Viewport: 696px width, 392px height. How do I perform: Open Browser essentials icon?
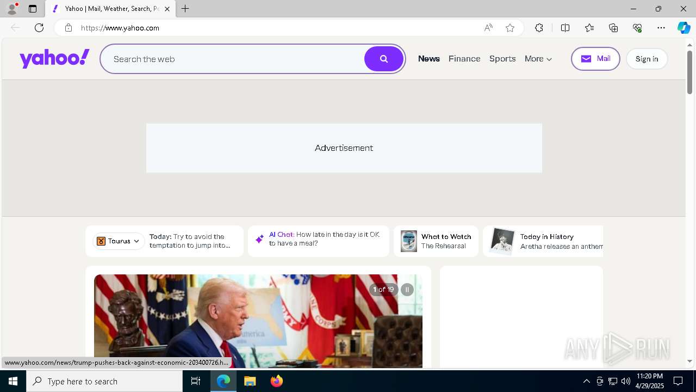637,28
